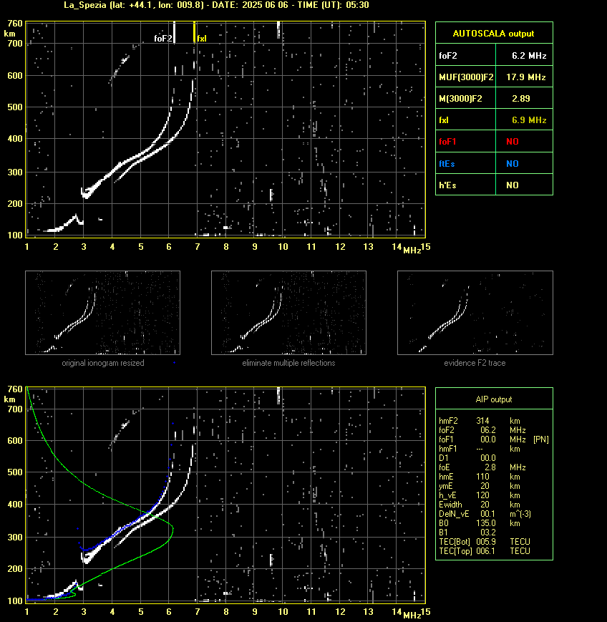Select the TEC[Bot] 005.9 TECU row

click(x=485, y=542)
